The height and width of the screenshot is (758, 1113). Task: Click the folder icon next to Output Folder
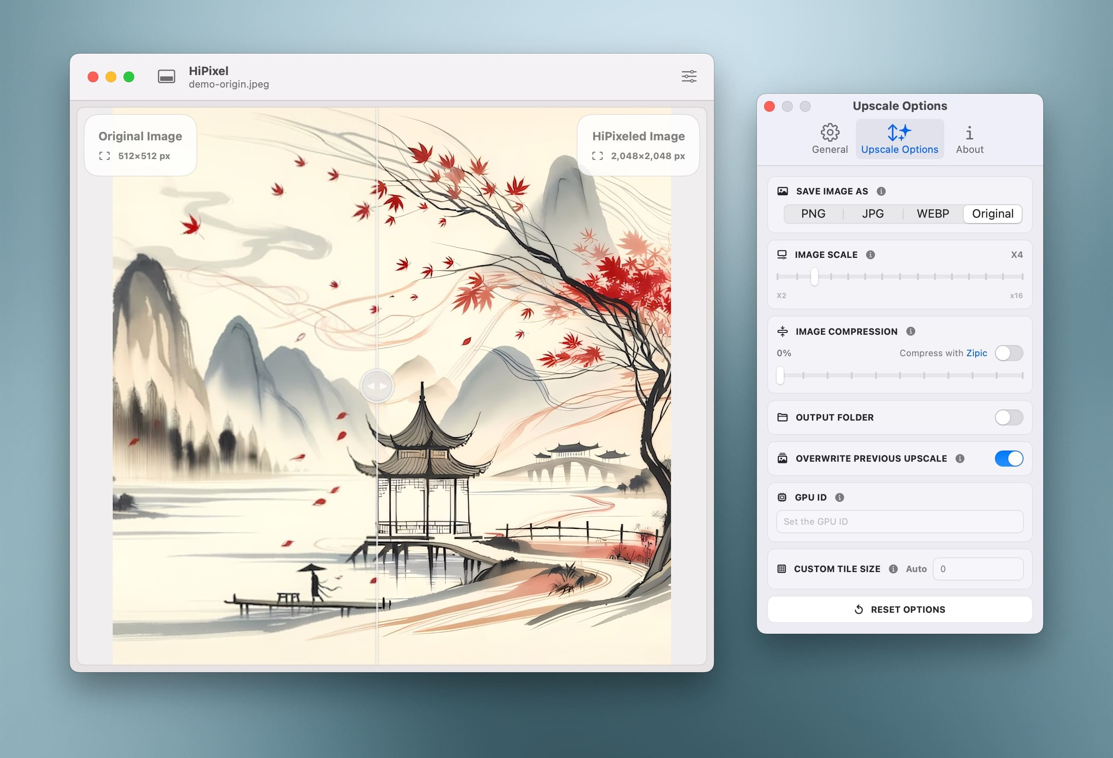(782, 417)
